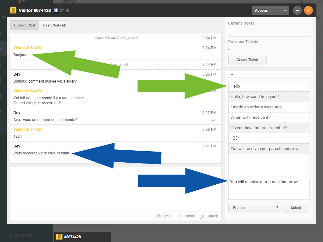Collapse the translation panel with the chevron
Viewport: 323px width, 242px height.
(x=232, y=74)
